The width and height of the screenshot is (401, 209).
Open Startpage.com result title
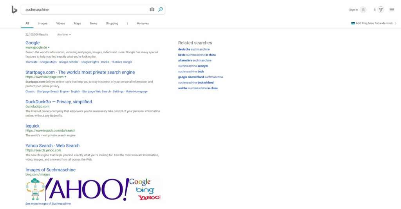tap(80, 72)
